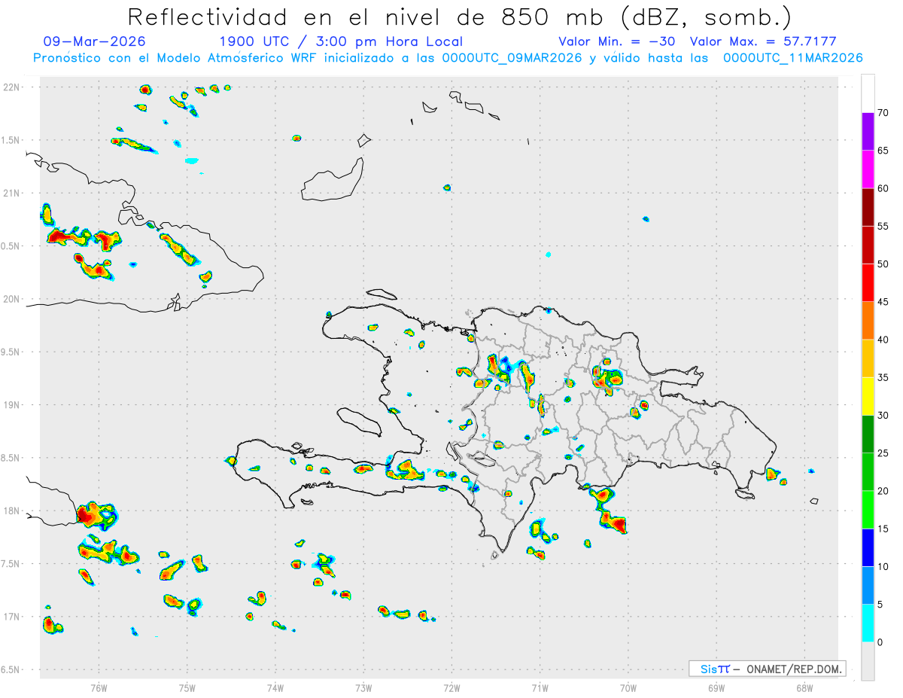Click the colorbar tick label '15'
The image size is (903, 698).
883,529
